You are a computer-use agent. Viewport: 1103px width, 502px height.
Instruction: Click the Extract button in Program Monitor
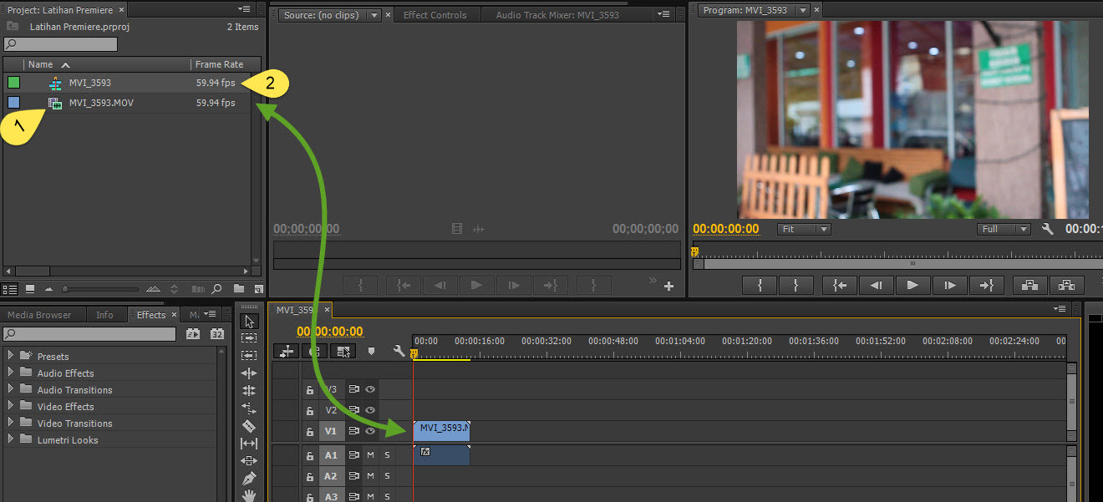click(x=1066, y=286)
